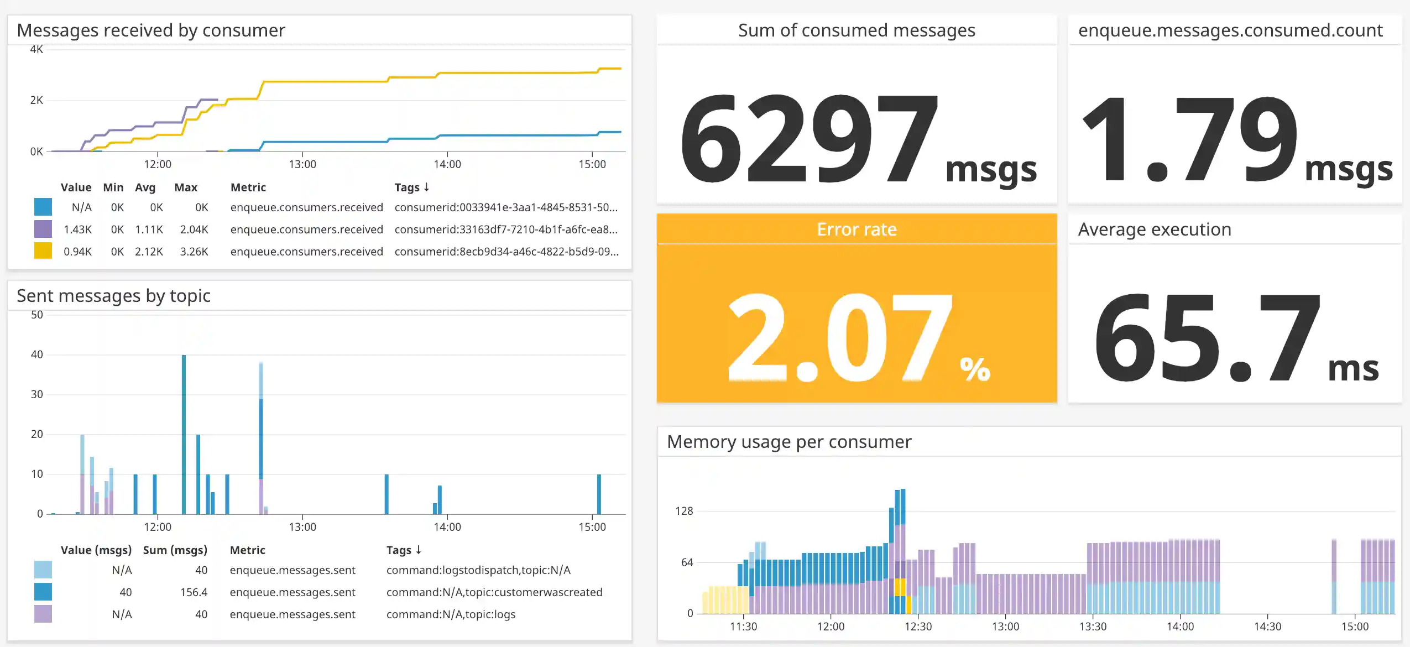Click the command:N/A,topic:customerwascreated tag
Viewport: 1410px width, 647px height.
pyautogui.click(x=494, y=592)
